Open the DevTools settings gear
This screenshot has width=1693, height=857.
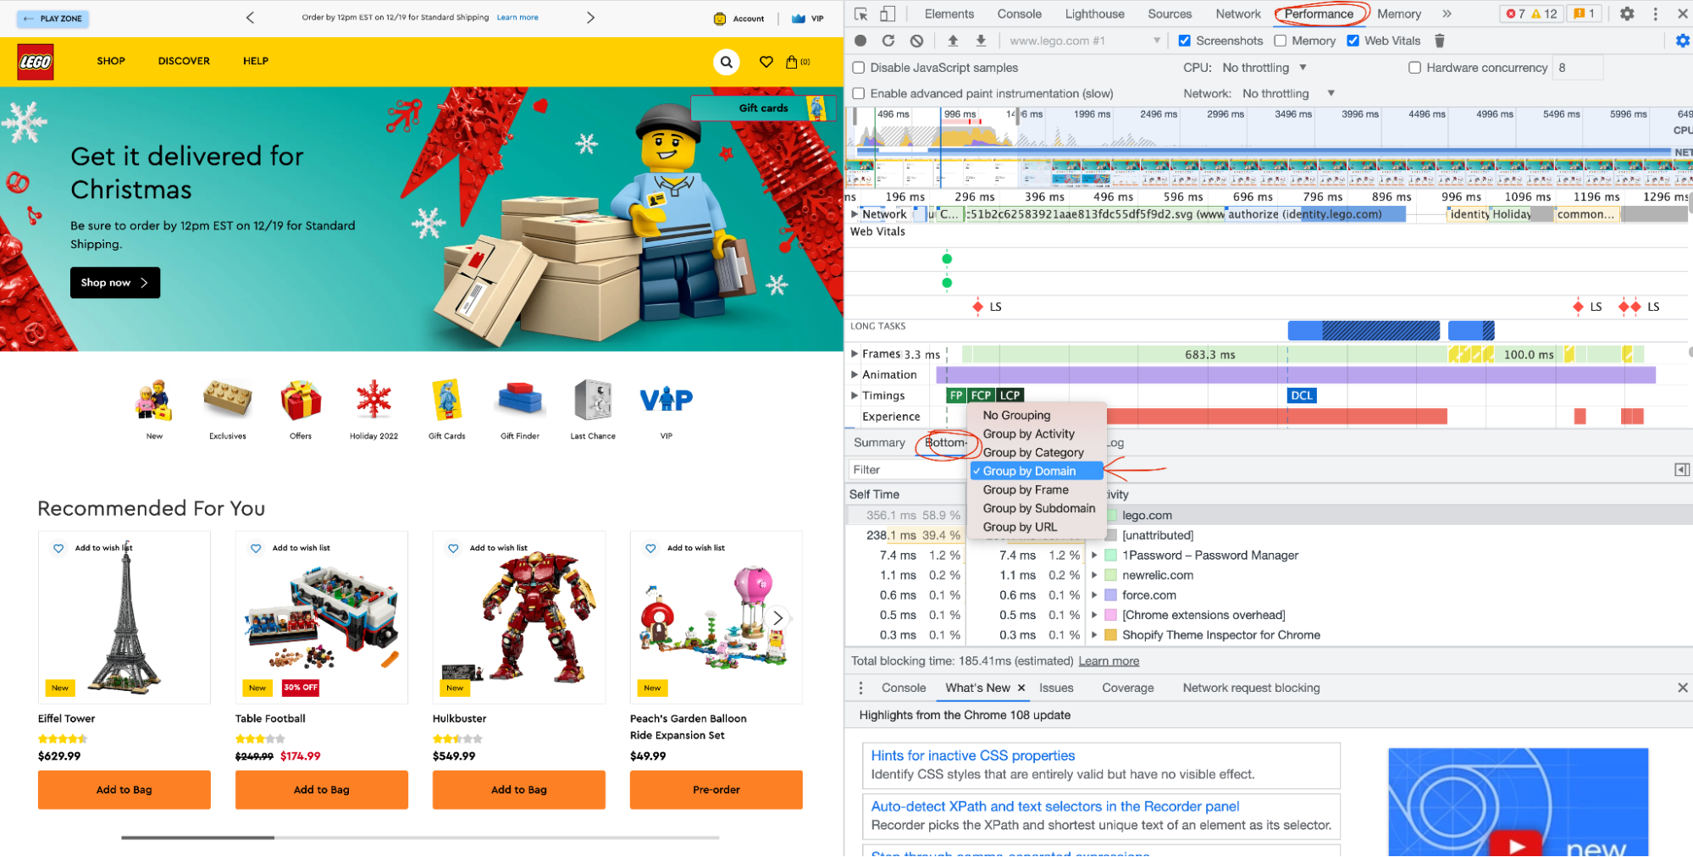pyautogui.click(x=1627, y=14)
